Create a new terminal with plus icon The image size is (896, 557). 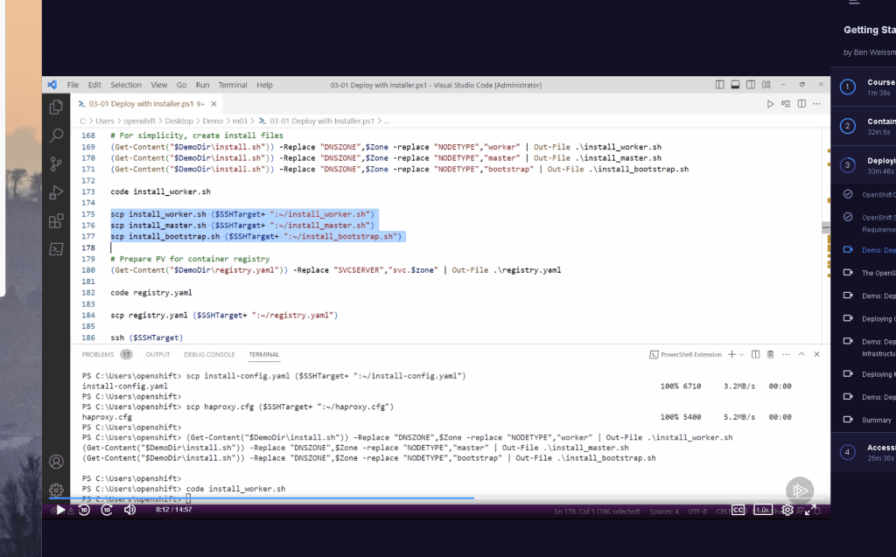(x=731, y=355)
